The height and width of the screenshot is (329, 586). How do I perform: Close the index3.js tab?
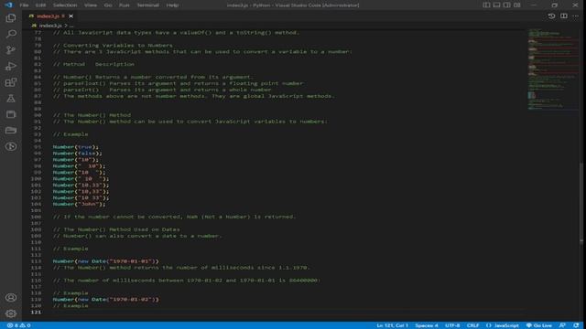71,16
